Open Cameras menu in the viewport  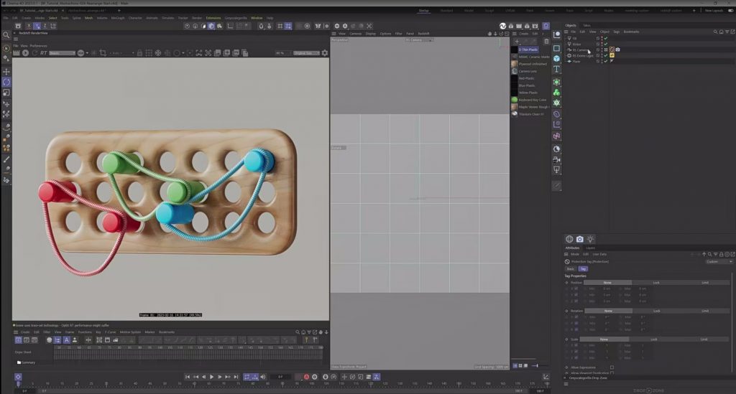point(355,34)
